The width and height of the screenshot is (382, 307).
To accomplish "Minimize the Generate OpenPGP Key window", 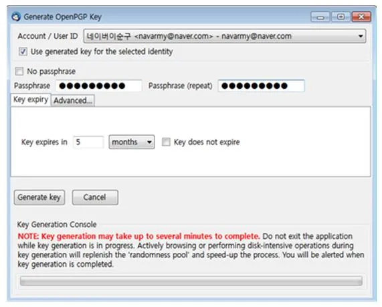I will click(320, 17).
